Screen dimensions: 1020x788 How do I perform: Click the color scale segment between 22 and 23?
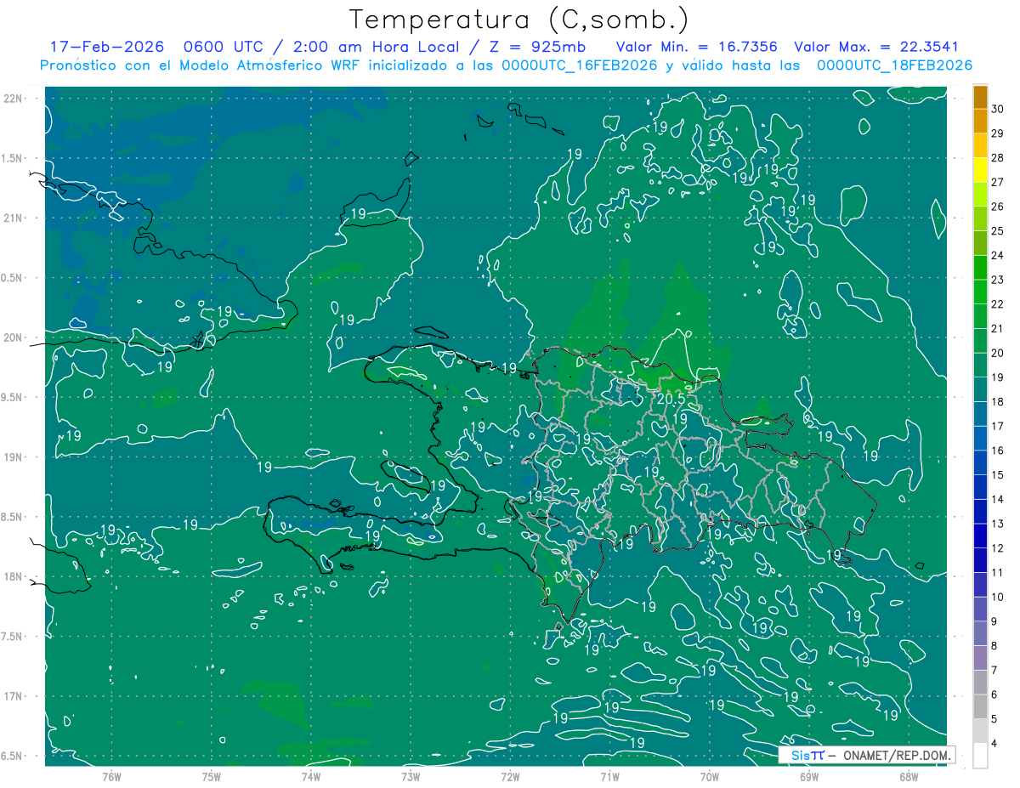[980, 292]
